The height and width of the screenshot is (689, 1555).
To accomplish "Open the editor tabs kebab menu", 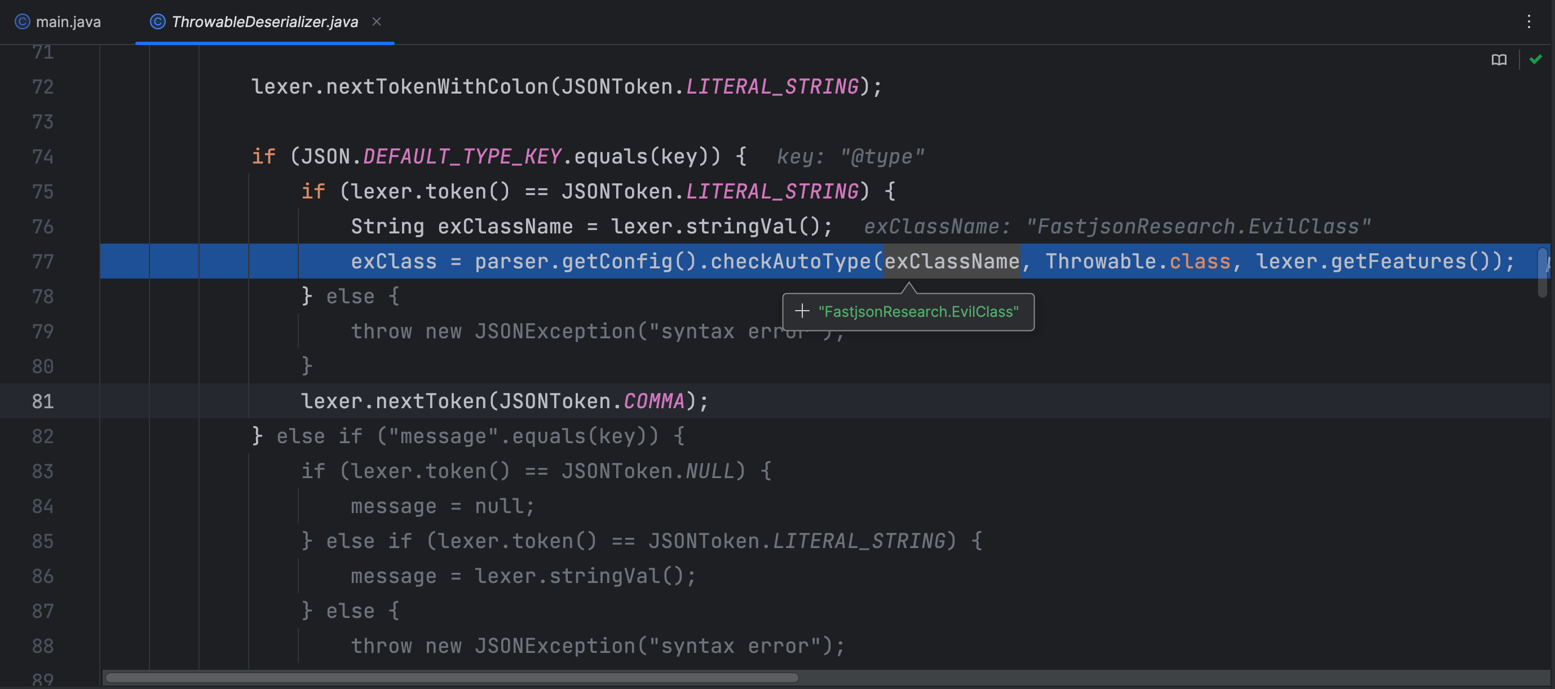I will pos(1529,22).
